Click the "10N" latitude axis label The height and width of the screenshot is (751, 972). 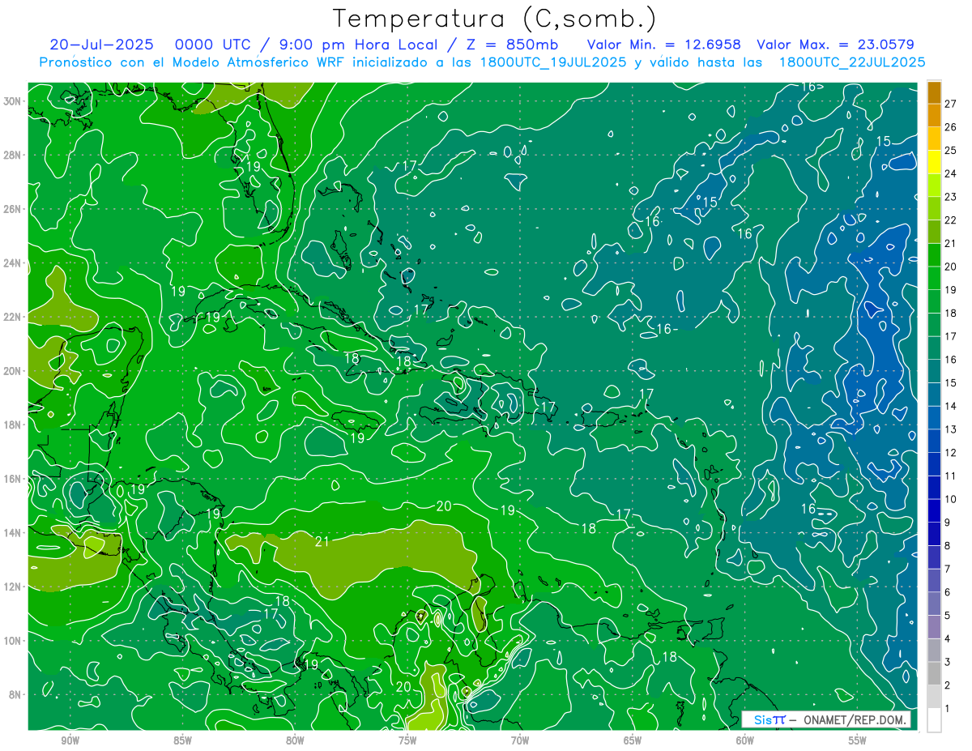point(13,641)
